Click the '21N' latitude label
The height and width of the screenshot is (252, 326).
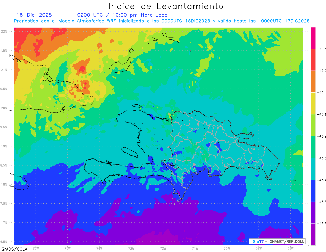coord(4,70)
